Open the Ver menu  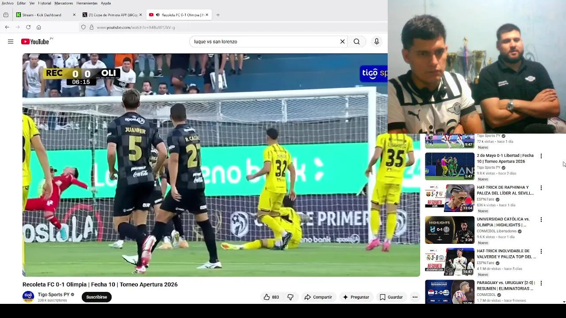point(32,3)
